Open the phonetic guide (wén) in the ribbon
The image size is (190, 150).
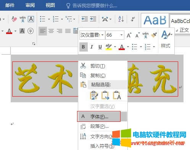point(23,19)
